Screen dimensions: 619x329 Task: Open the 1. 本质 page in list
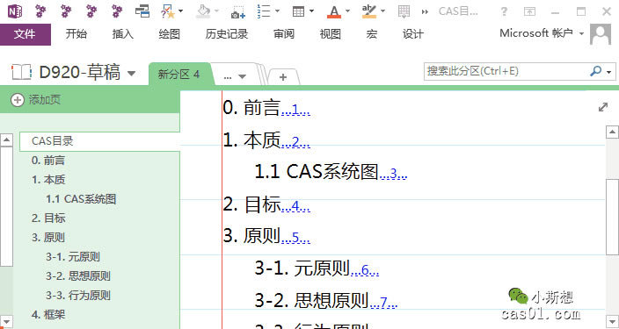[48, 180]
